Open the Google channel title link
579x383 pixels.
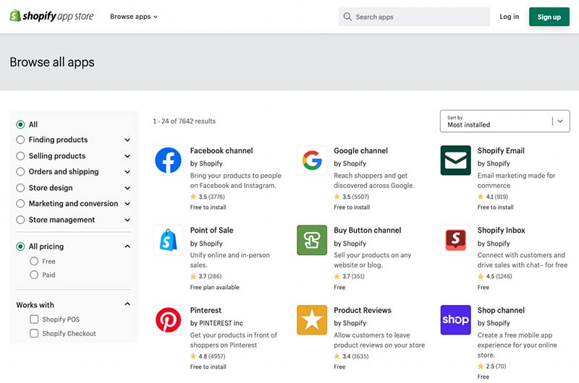click(360, 151)
